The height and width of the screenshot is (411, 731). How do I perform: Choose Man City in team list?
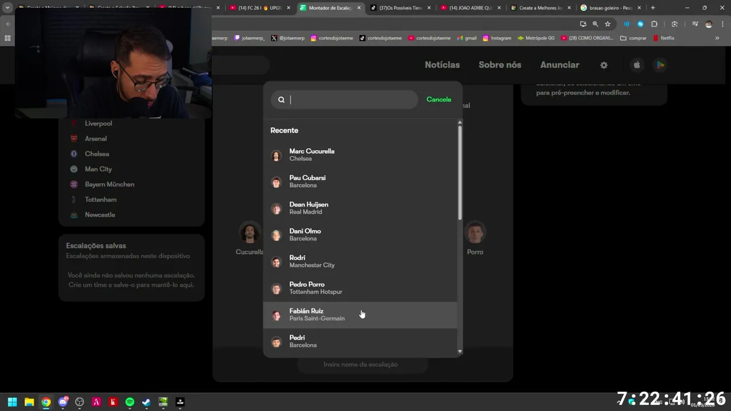[x=98, y=169]
